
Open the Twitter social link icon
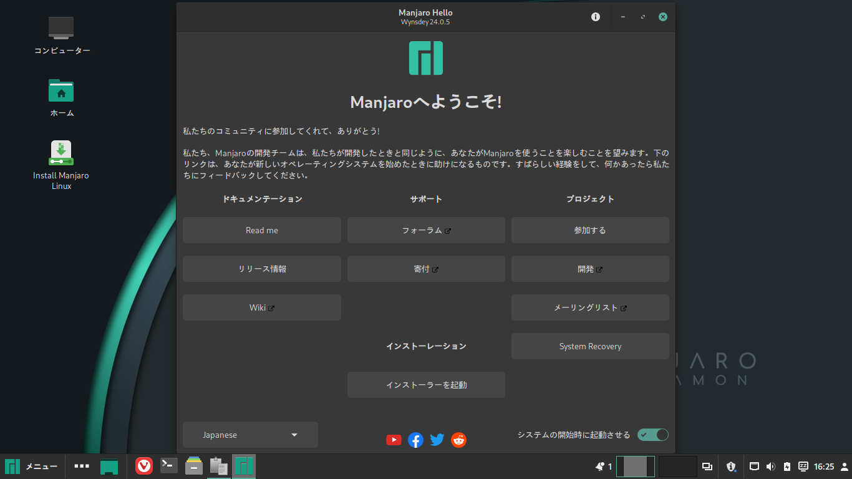tap(437, 440)
